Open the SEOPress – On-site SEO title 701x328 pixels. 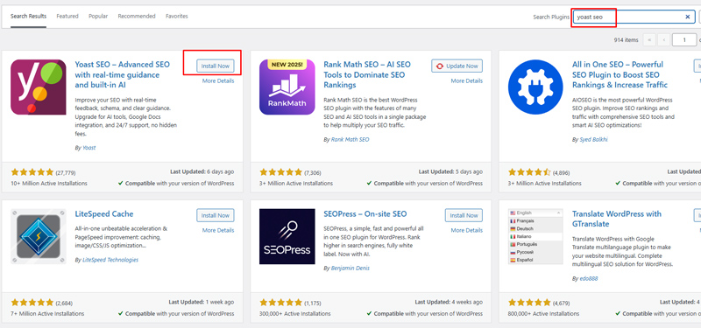pyautogui.click(x=365, y=214)
